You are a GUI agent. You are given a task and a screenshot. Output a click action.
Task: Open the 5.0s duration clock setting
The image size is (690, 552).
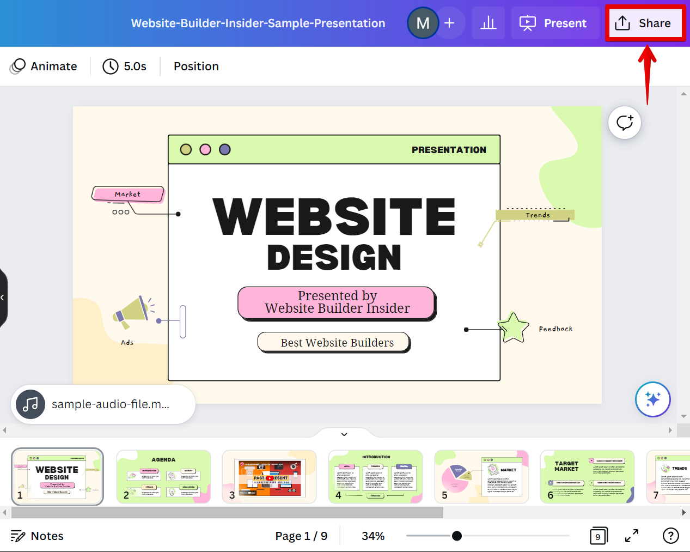[x=125, y=66]
